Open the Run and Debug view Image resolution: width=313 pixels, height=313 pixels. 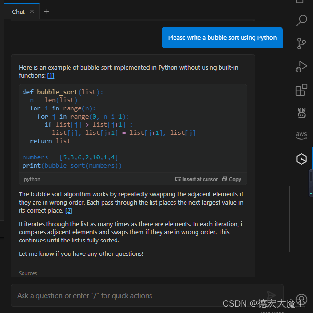[301, 67]
